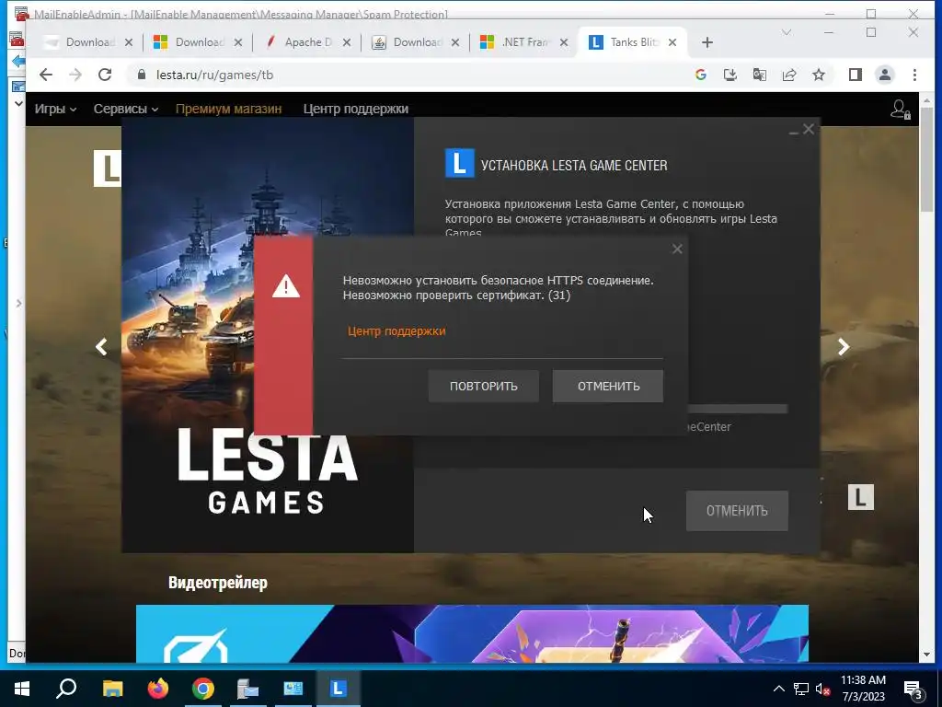Click the share page icon
This screenshot has width=942, height=707.
click(788, 75)
